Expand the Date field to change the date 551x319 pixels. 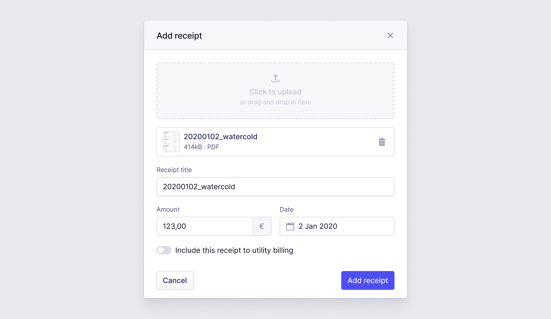click(337, 226)
